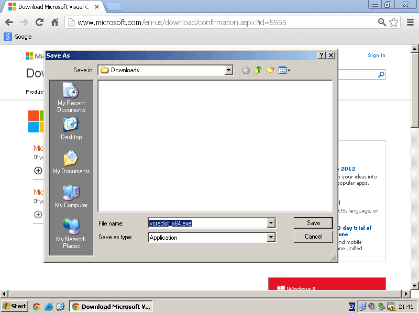Click the Save As help question button
Image resolution: width=419 pixels, height=314 pixels.
[x=322, y=55]
